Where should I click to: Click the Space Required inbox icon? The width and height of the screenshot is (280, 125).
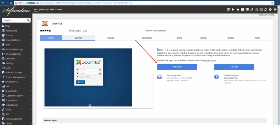click(159, 77)
